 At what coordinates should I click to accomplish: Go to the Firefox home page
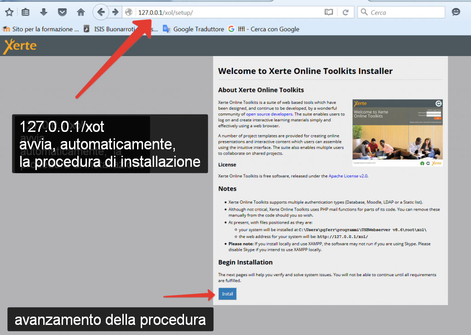81,12
